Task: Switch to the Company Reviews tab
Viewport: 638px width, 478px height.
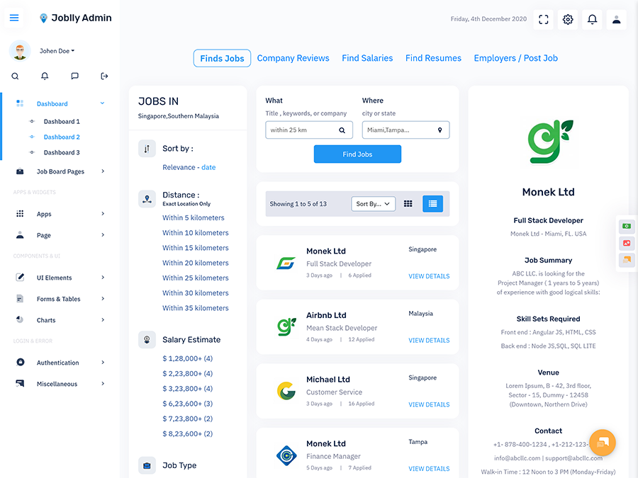Action: 293,58
